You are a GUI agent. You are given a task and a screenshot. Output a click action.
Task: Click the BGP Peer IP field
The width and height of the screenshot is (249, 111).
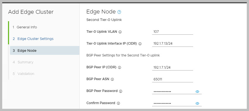pyautogui.click(x=172, y=67)
